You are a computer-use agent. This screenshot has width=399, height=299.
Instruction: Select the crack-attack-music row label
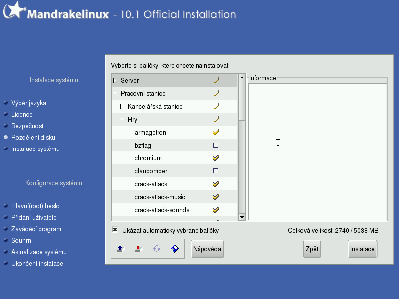point(160,197)
